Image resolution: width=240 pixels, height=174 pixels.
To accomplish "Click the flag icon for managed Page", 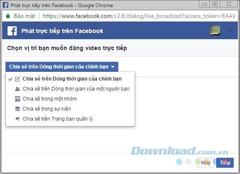I will click(18, 119).
